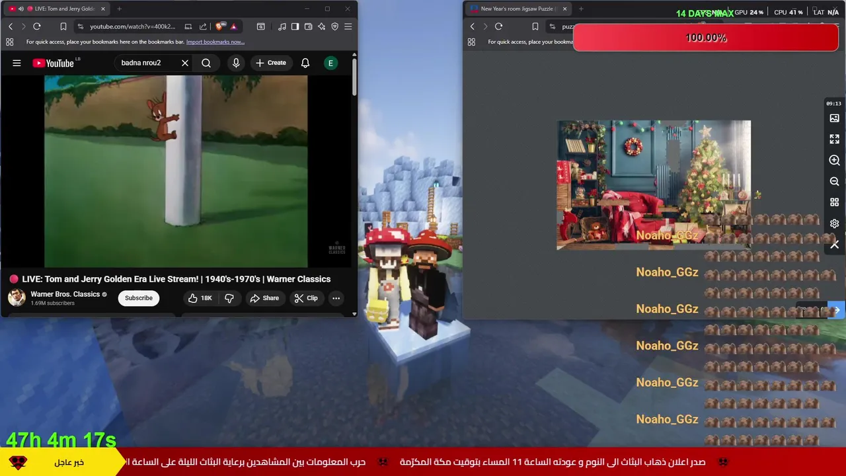Create a Clip of the stream
This screenshot has height=476, width=846.
pyautogui.click(x=306, y=298)
